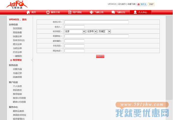Open 密码修改 under 账户信息

click(x=17, y=90)
